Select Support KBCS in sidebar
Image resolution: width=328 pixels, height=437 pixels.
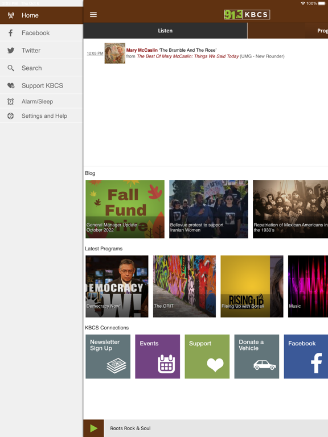41,85
